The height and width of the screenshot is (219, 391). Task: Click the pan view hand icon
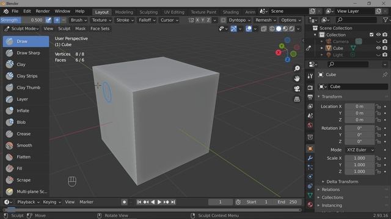297,78
